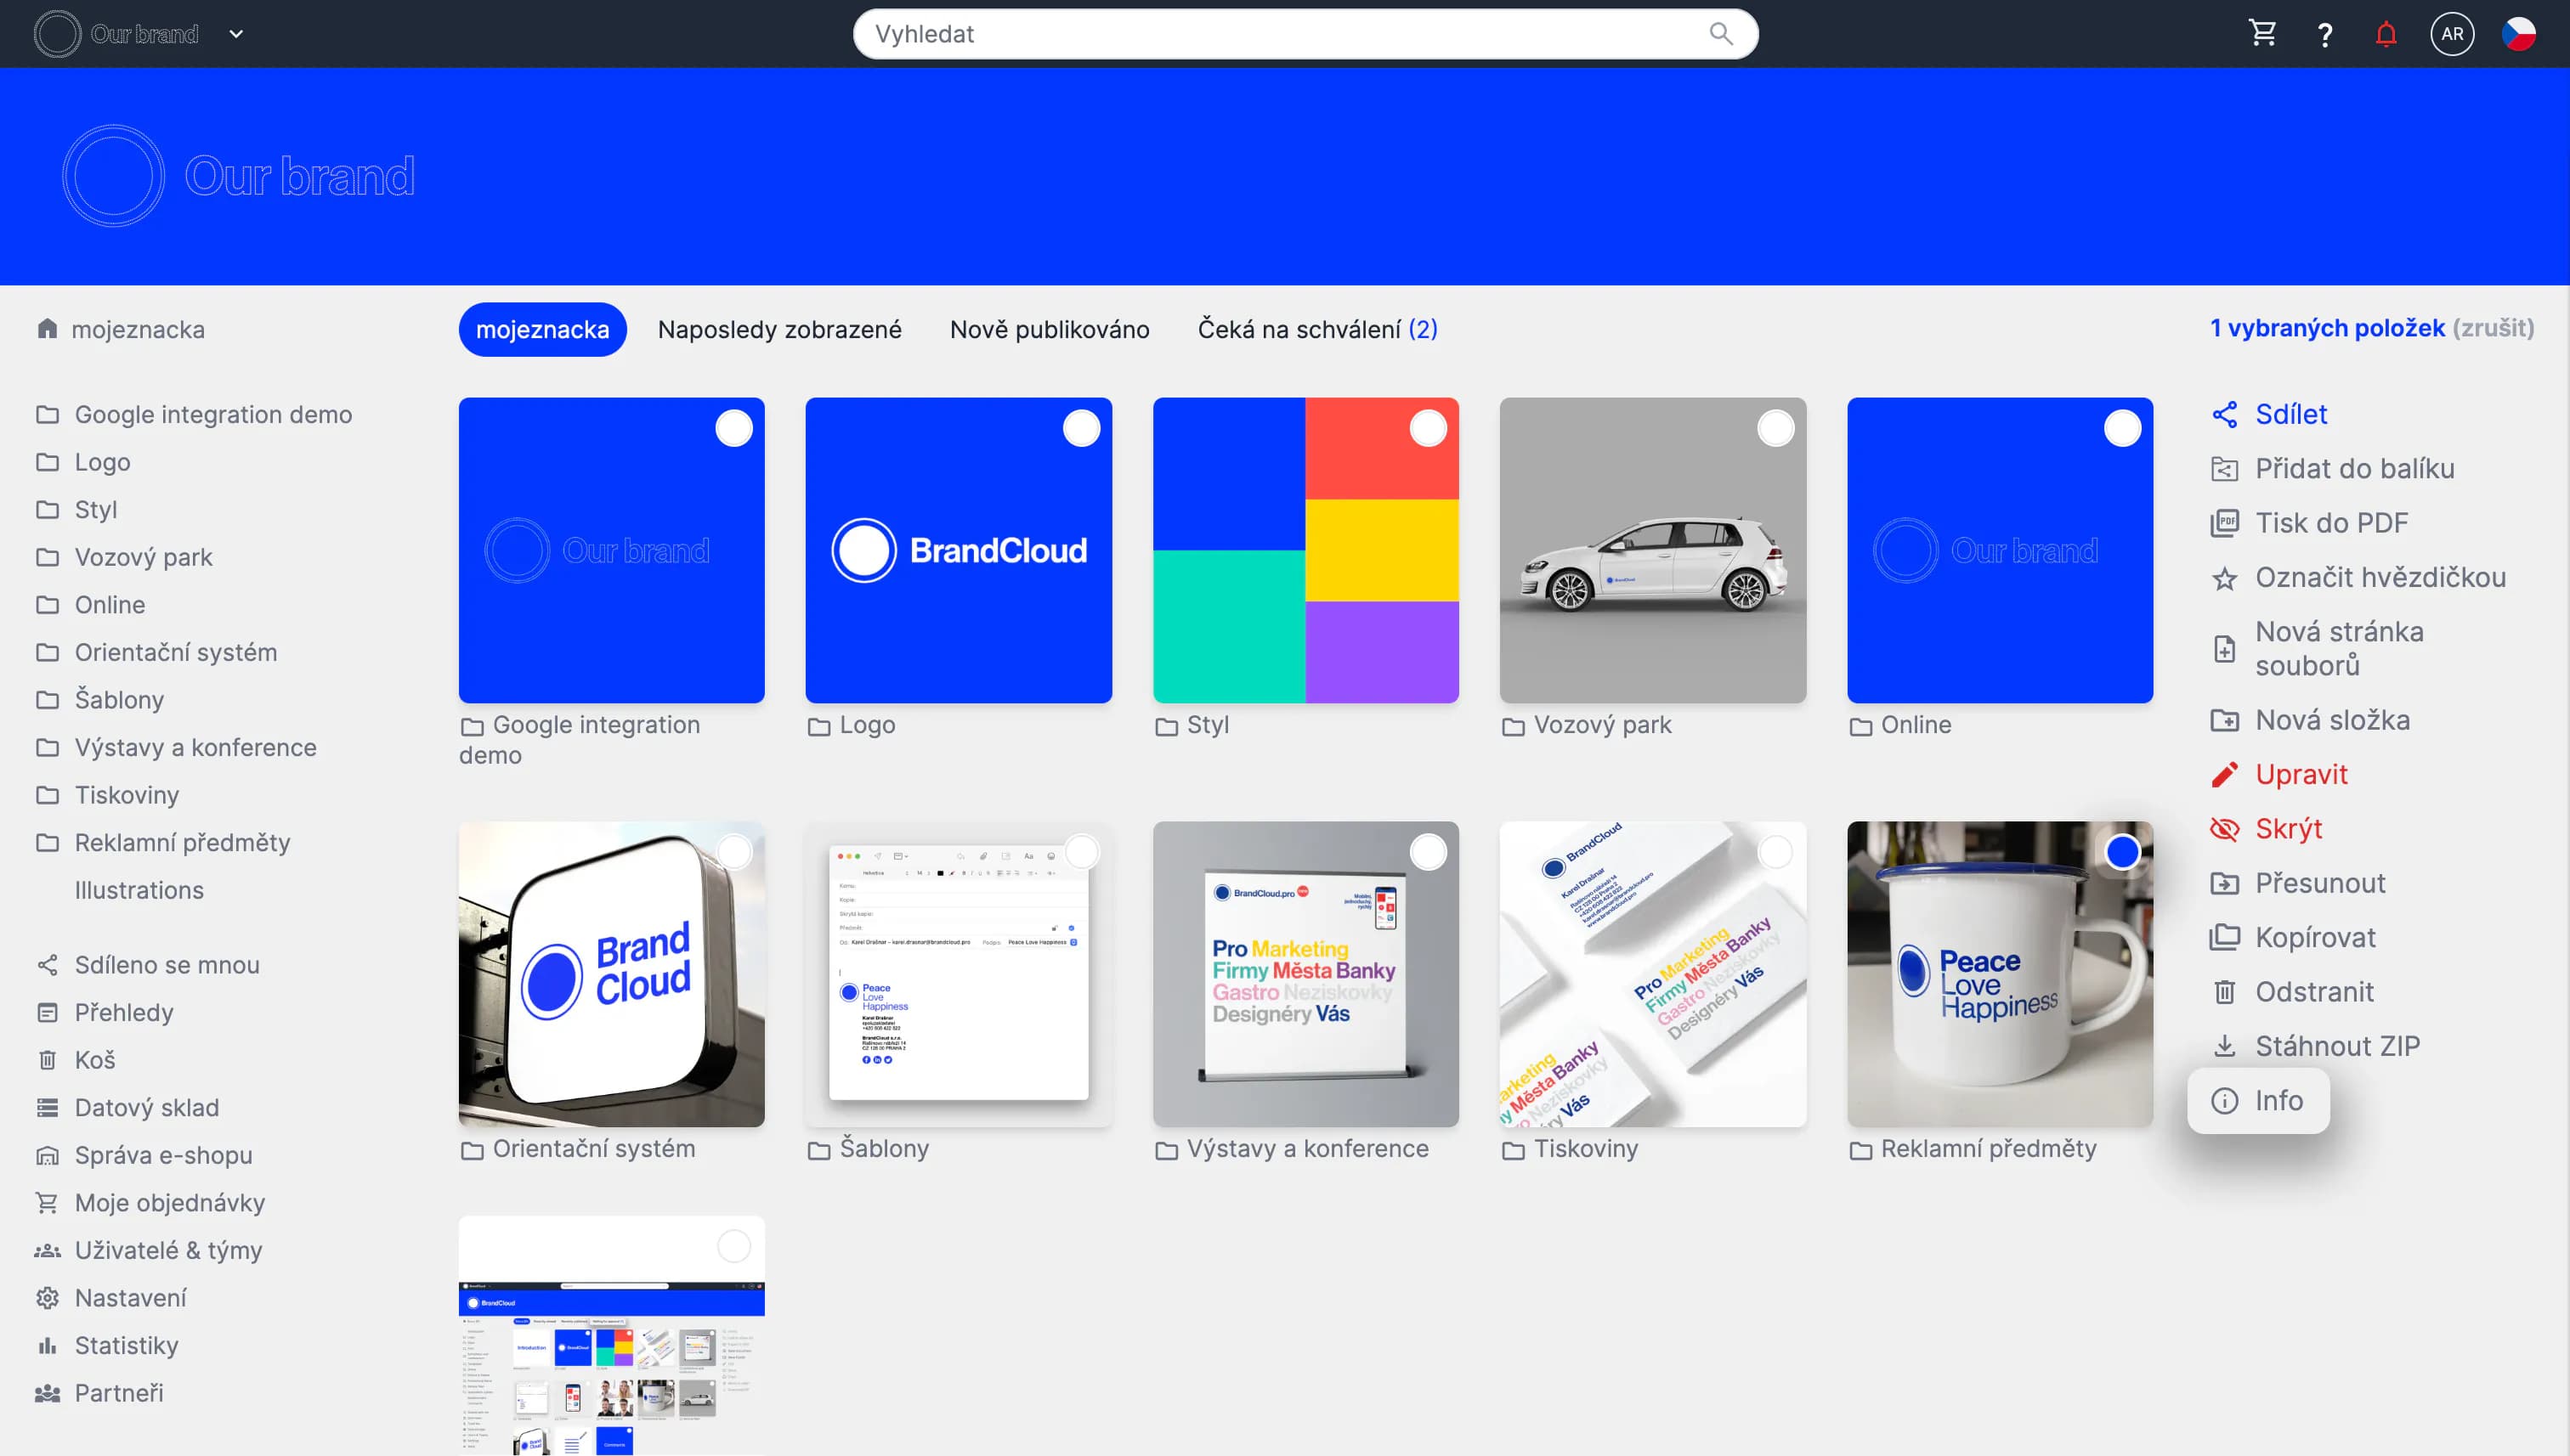Expand the Our brand dropdown chevron
This screenshot has height=1456, width=2570.
236,34
